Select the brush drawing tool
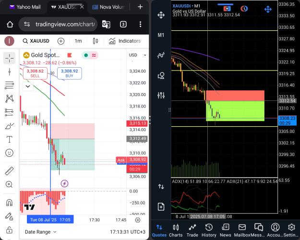Viewport: 300px width, 240px height. 10,126
